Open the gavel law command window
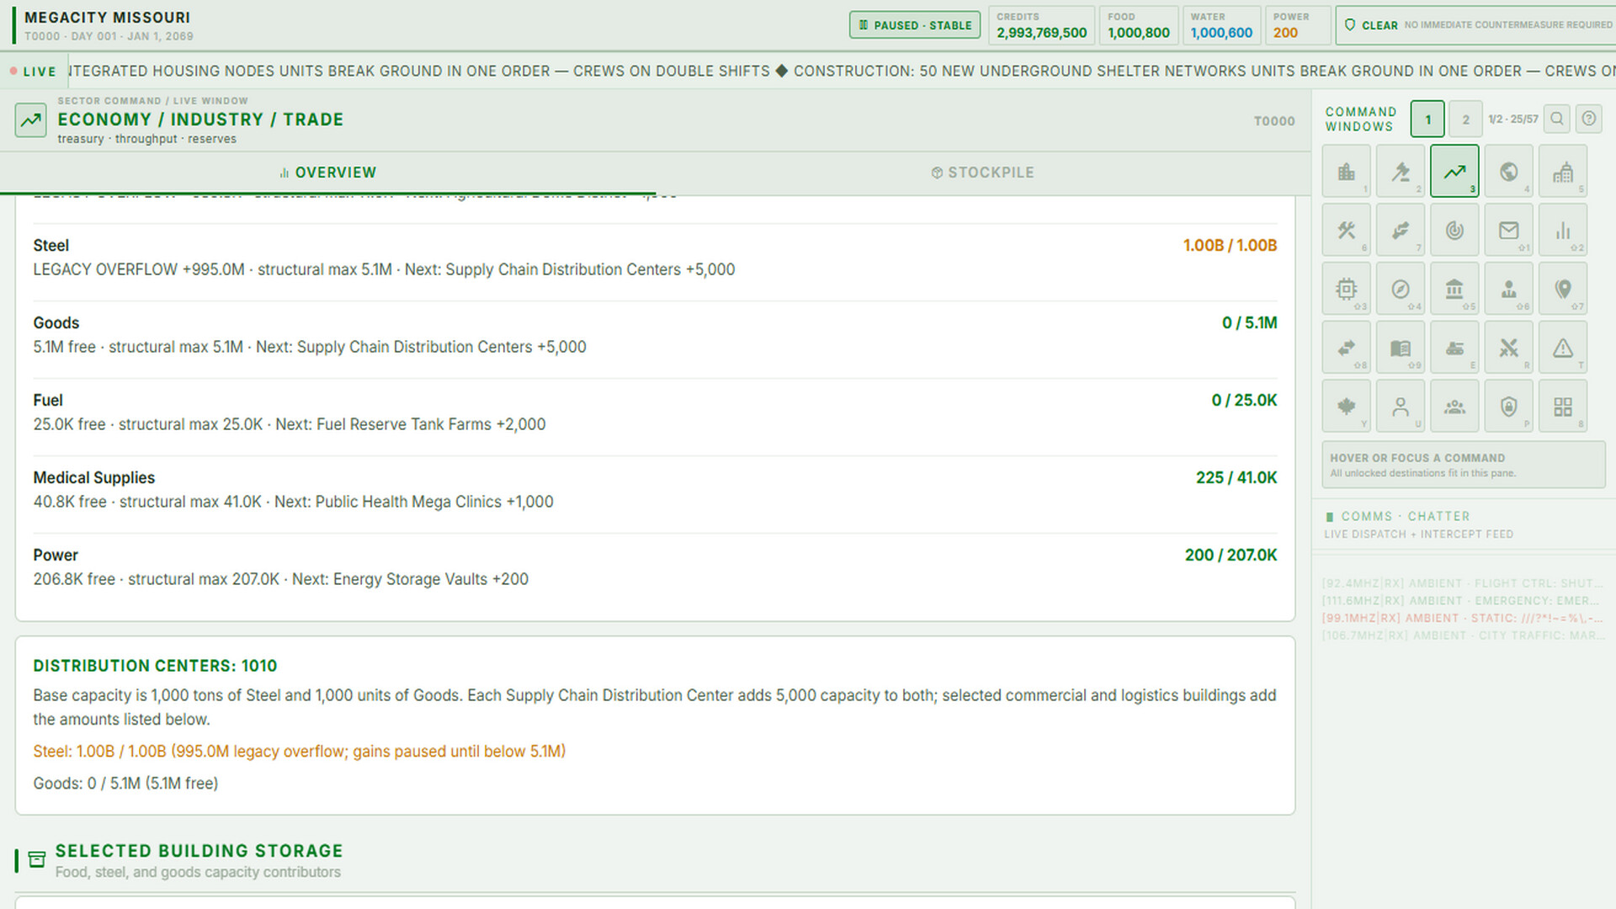Screen dimensions: 1616x909 tap(1400, 171)
